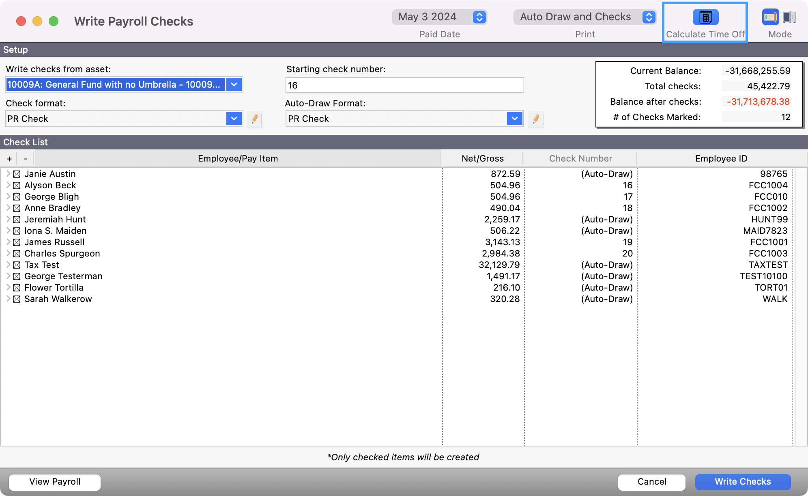This screenshot has width=808, height=496.
Task: Click plus icon to expand all
Action: (9, 159)
